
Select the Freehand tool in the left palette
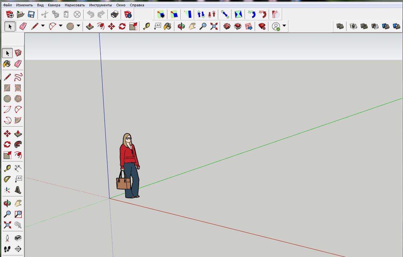coord(18,77)
